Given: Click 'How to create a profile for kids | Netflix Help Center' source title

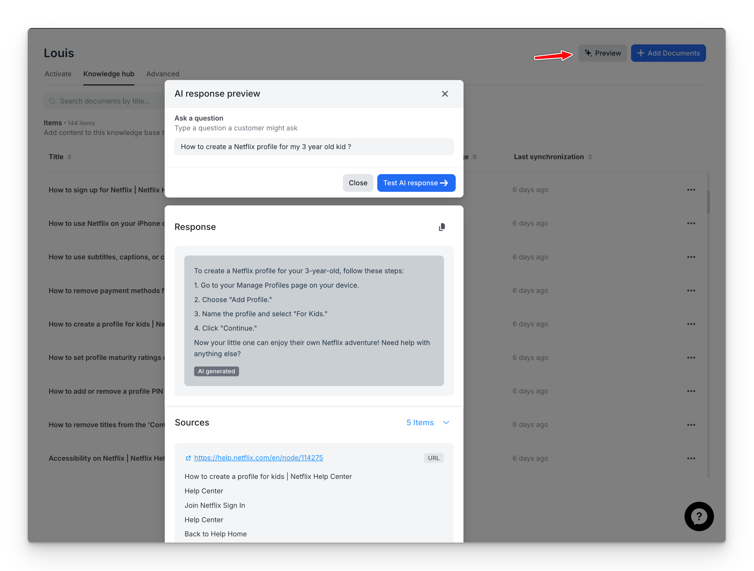Looking at the screenshot, I should tap(268, 477).
